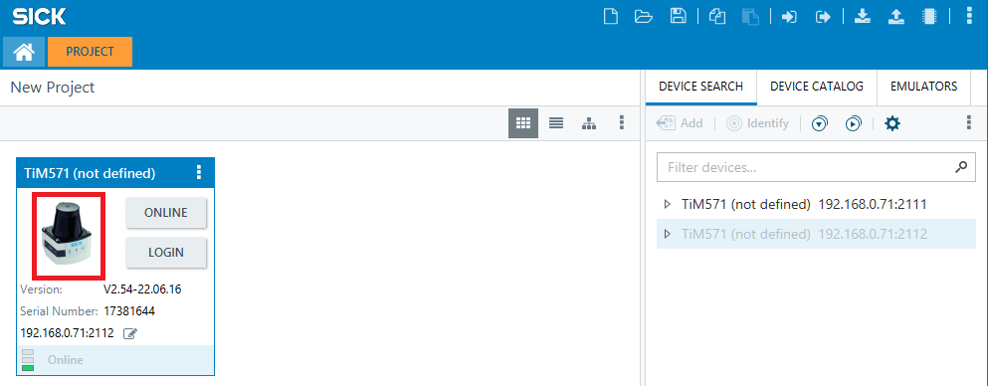Click serial number 17381644
This screenshot has height=386, width=988.
(129, 311)
